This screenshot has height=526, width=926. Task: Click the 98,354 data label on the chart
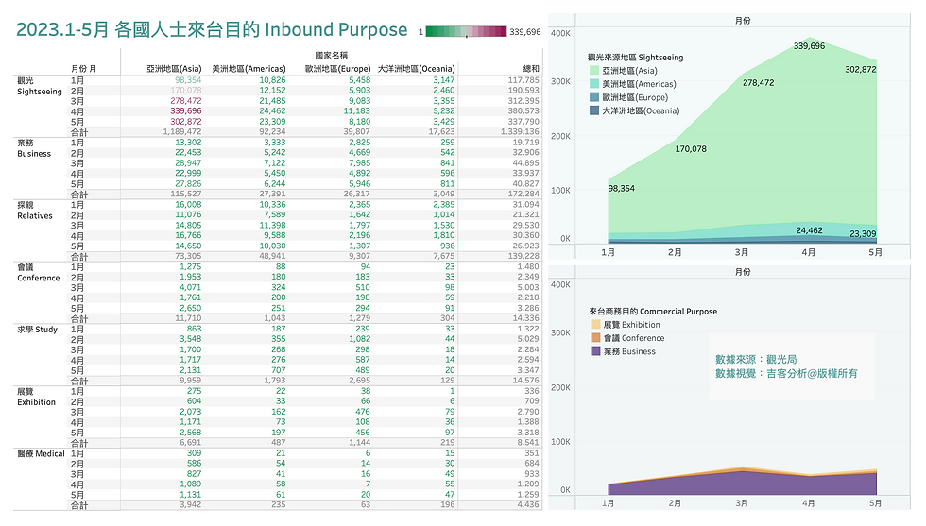pyautogui.click(x=622, y=188)
